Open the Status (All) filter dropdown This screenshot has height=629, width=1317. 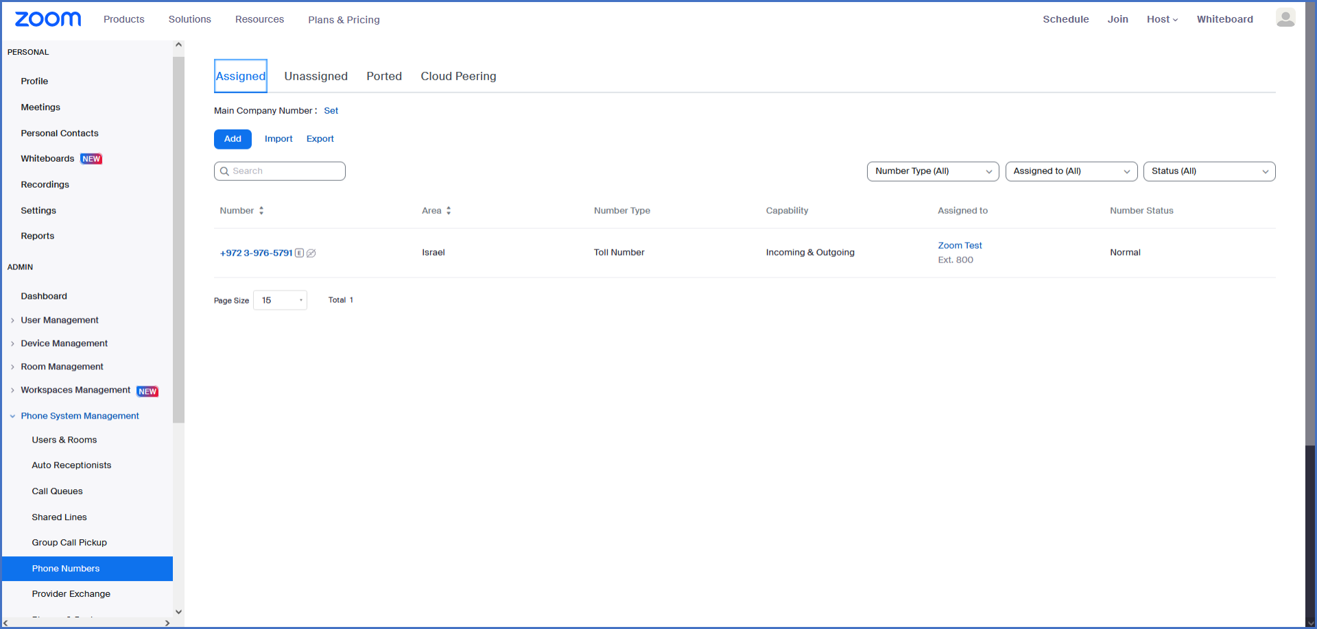pos(1209,171)
